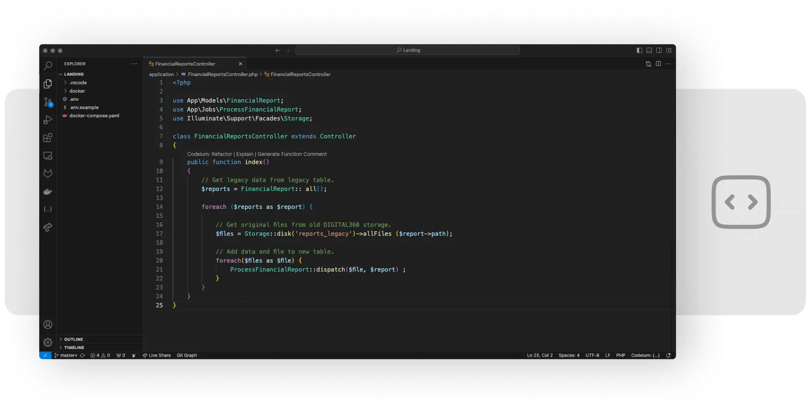The image size is (806, 413).
Task: Open the Search view in activity bar
Action: coord(48,66)
